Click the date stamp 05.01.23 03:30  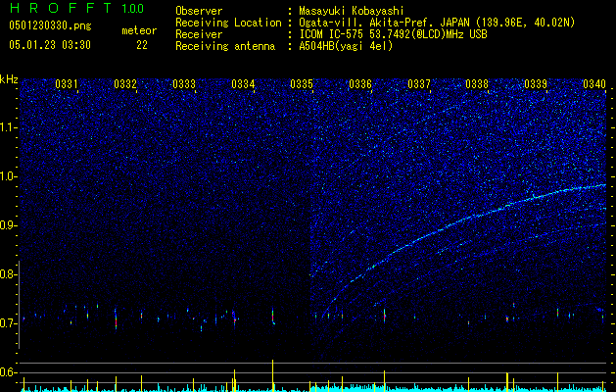(x=50, y=45)
